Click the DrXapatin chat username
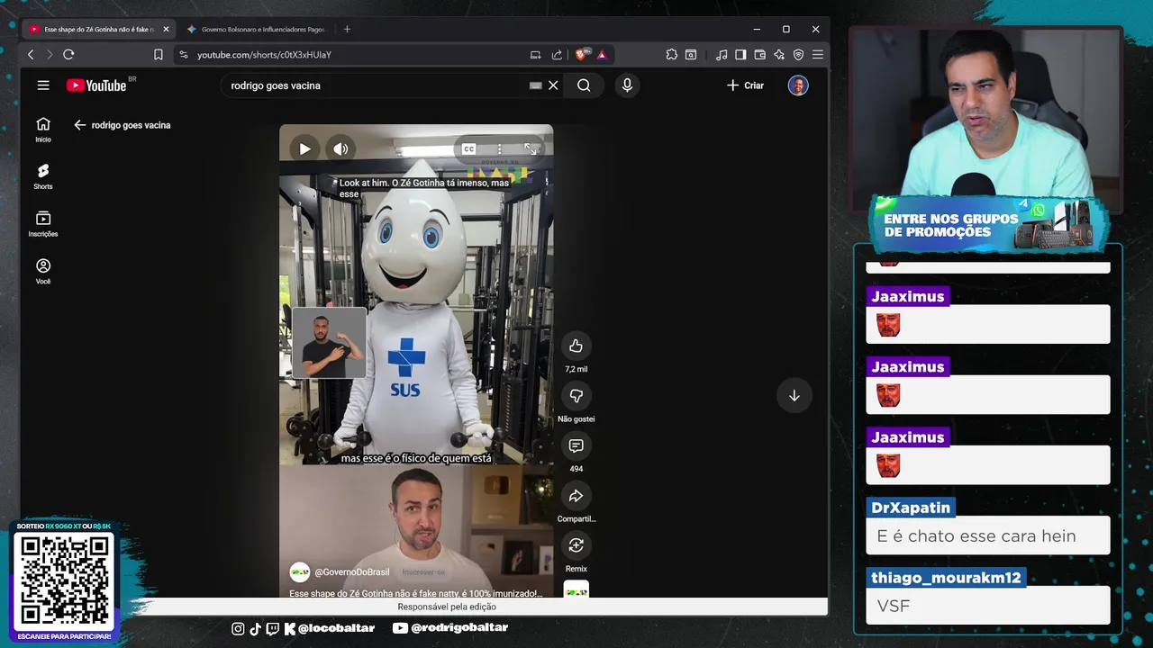1153x648 pixels. 911,508
